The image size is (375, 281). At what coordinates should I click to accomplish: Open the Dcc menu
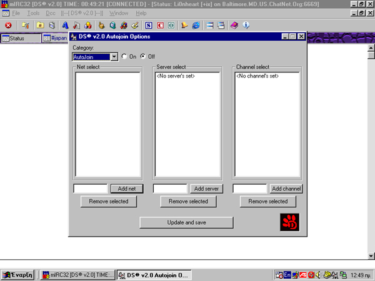[x=51, y=13]
